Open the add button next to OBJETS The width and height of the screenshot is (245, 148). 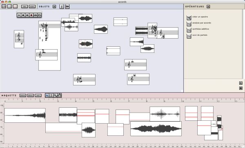point(54,7)
